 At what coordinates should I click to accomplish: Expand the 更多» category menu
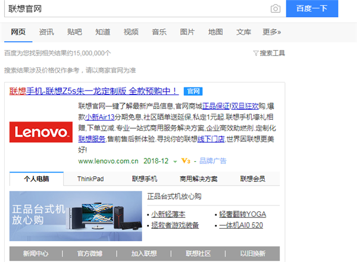coord(271,32)
